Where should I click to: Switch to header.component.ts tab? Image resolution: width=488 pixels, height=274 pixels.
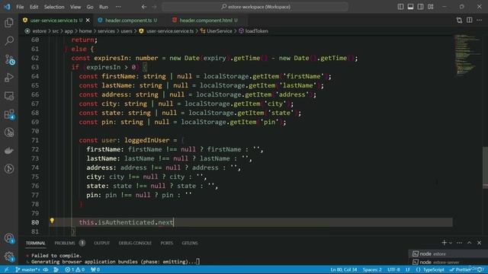(128, 21)
